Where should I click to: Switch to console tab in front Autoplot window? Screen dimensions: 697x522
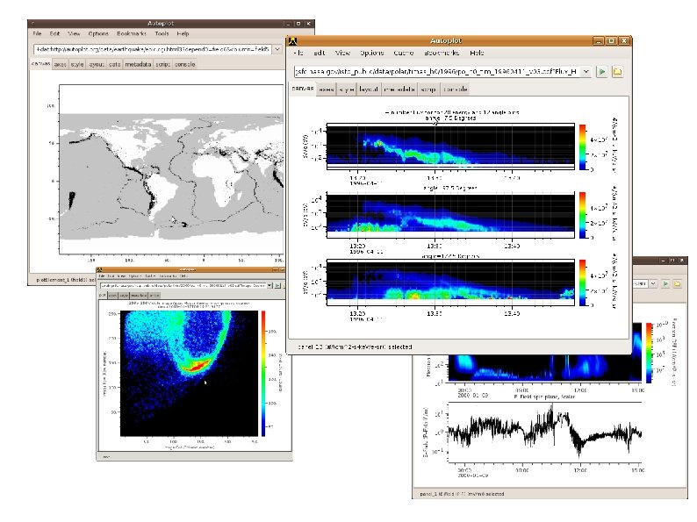tap(455, 89)
